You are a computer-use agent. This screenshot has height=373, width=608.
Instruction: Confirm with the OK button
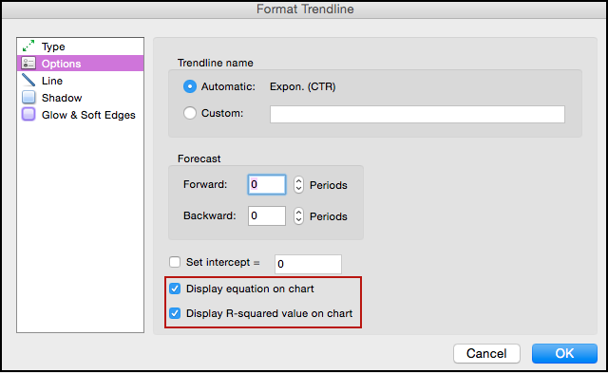point(564,353)
